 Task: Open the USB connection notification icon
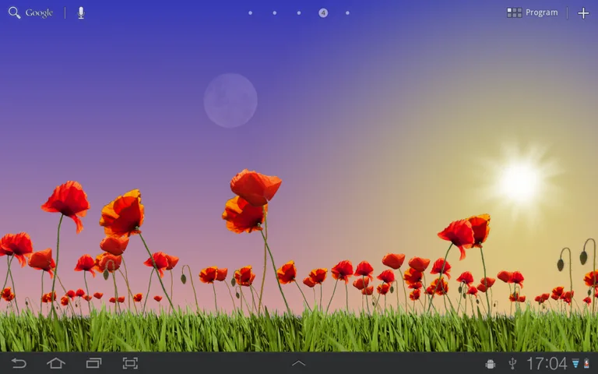point(512,363)
